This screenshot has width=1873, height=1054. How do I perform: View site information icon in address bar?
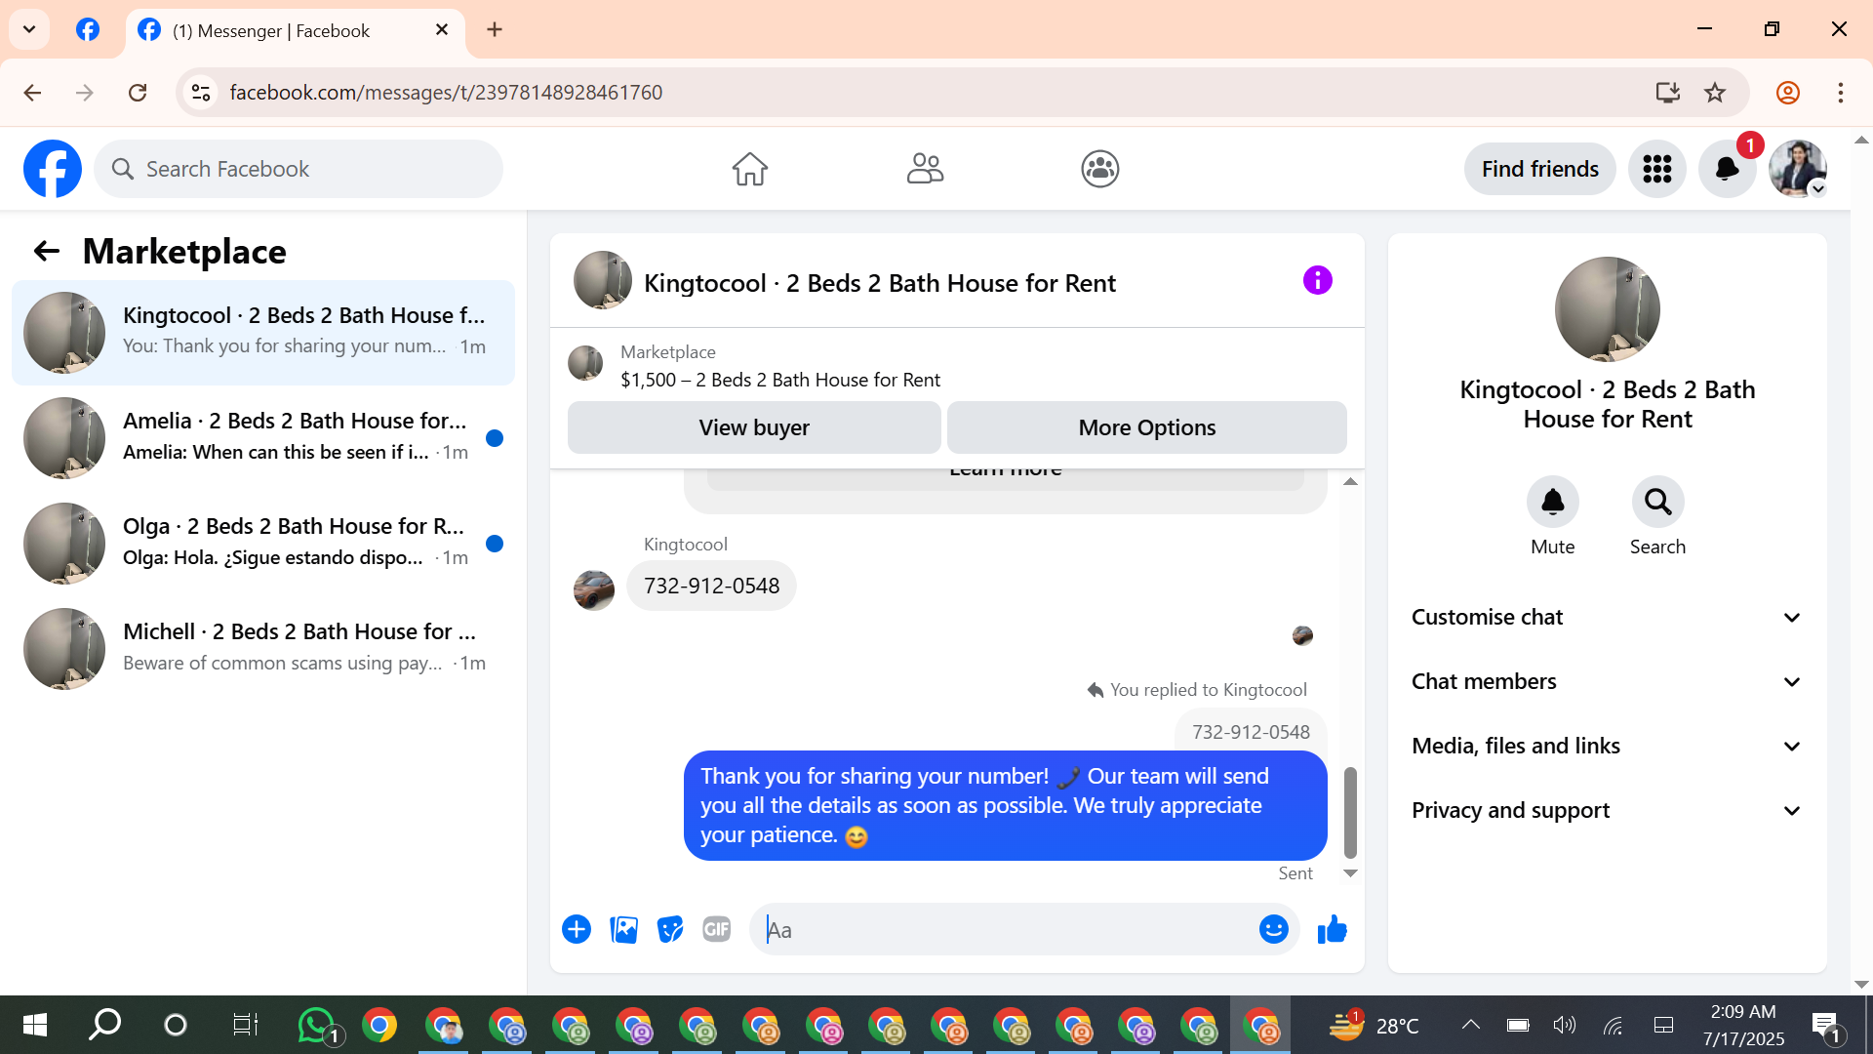click(x=201, y=93)
